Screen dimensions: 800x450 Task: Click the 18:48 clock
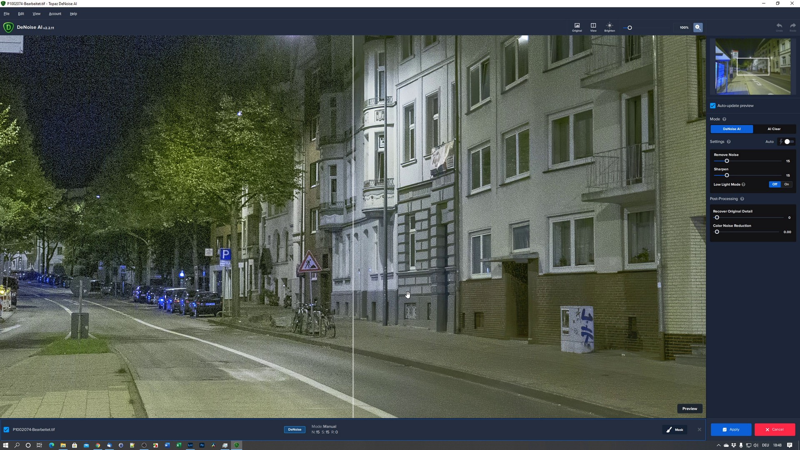[777, 445]
